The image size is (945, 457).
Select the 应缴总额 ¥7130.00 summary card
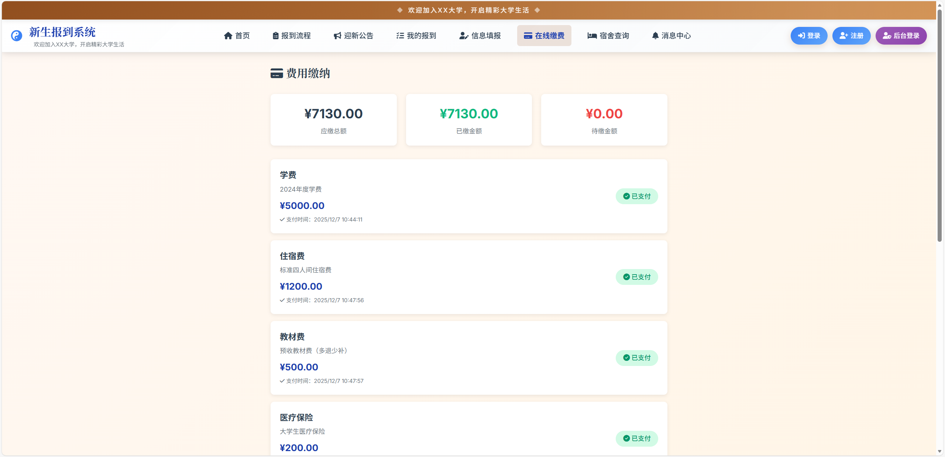point(333,120)
